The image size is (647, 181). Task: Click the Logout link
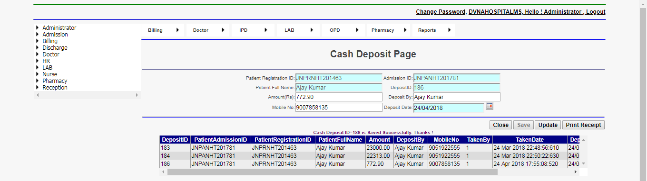click(x=596, y=12)
